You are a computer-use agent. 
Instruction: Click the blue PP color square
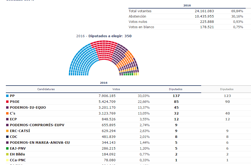point(7,96)
